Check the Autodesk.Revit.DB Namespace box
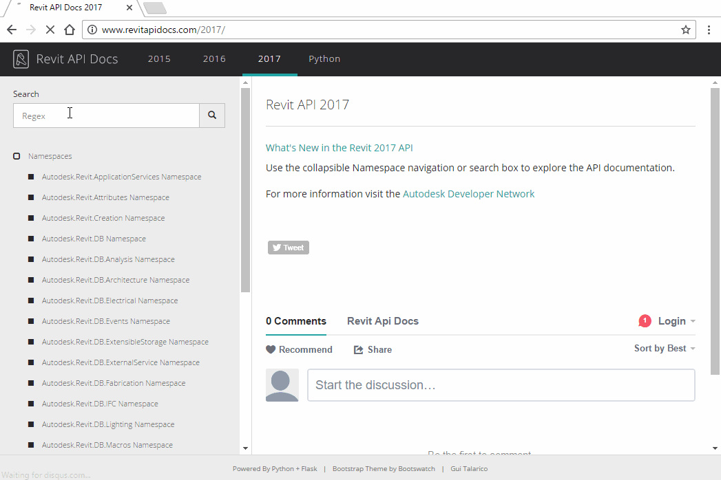The height and width of the screenshot is (480, 721). point(30,239)
